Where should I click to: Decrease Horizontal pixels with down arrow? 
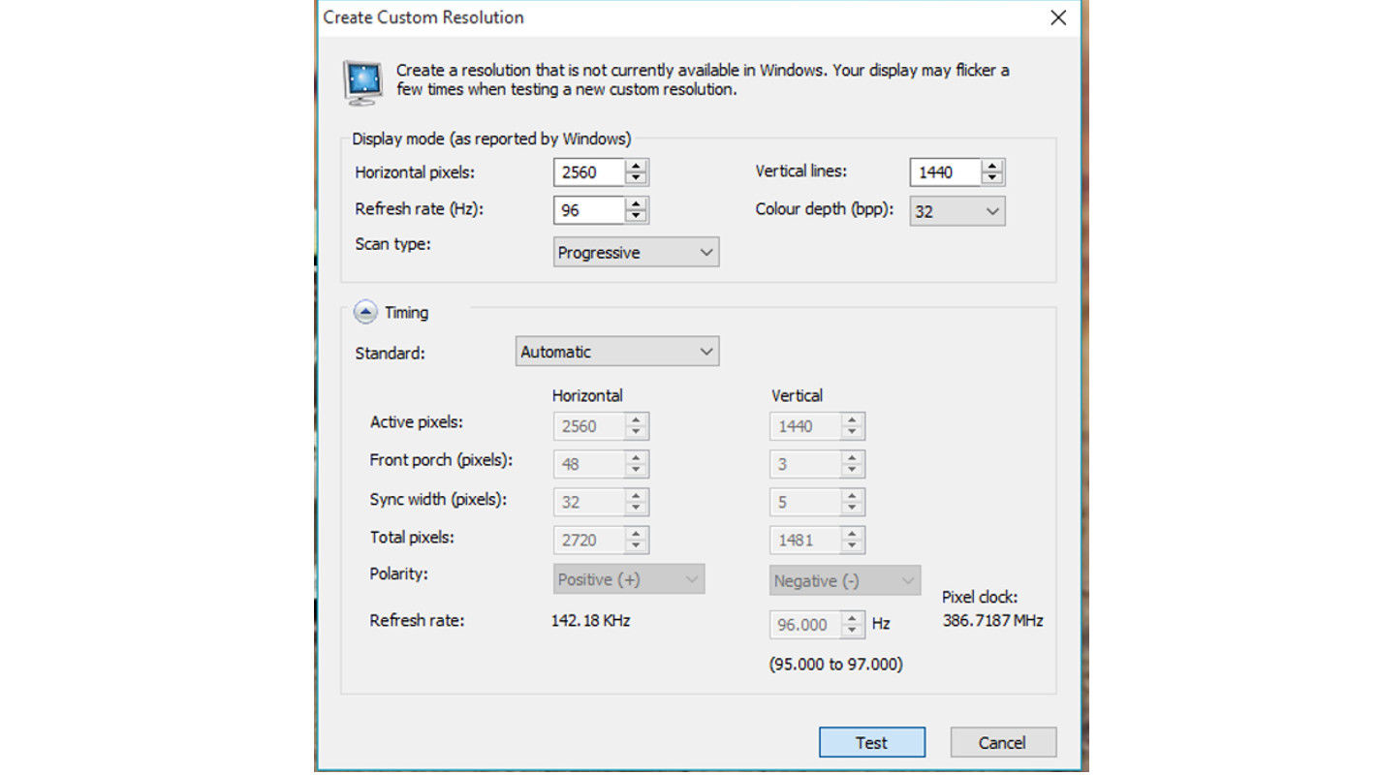click(x=636, y=178)
